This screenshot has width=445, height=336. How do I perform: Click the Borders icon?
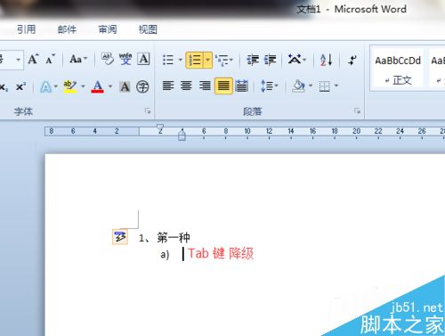click(x=324, y=86)
